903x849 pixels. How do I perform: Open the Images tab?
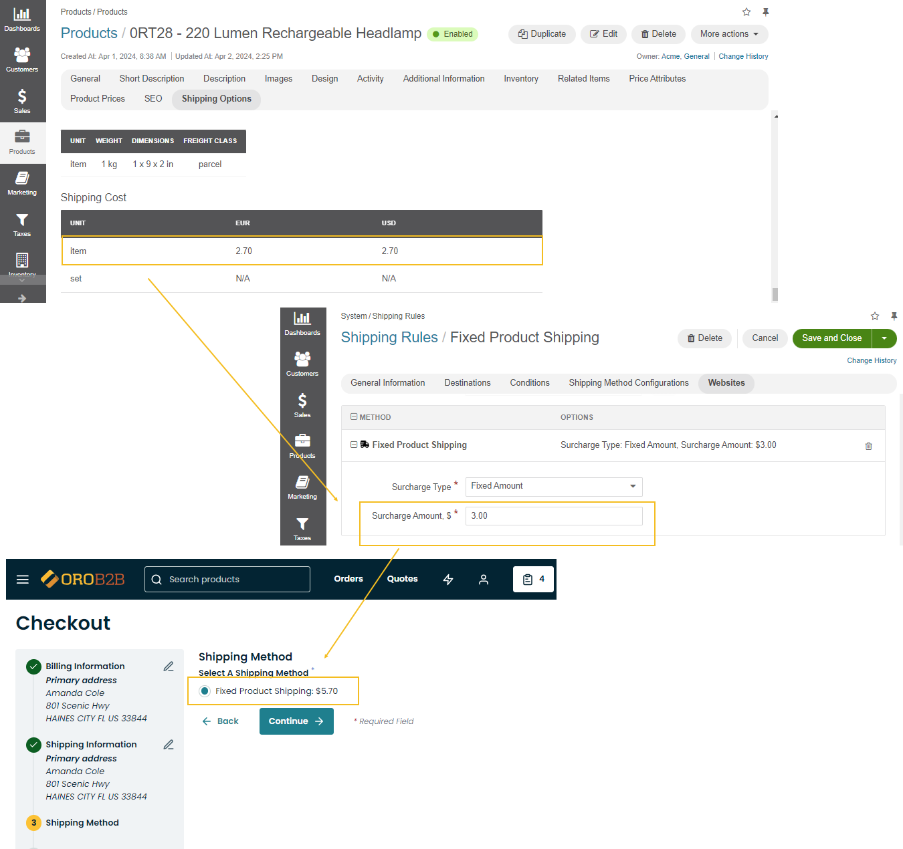278,79
